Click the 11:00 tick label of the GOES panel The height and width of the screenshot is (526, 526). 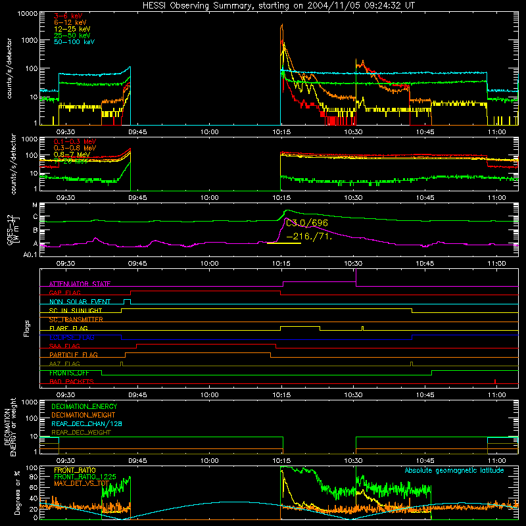(x=496, y=264)
